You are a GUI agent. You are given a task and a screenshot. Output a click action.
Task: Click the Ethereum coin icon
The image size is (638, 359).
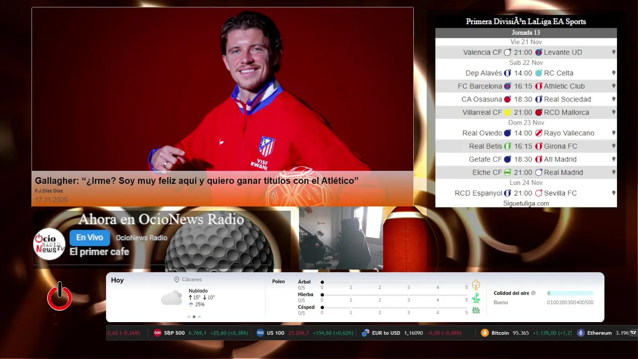(x=581, y=333)
